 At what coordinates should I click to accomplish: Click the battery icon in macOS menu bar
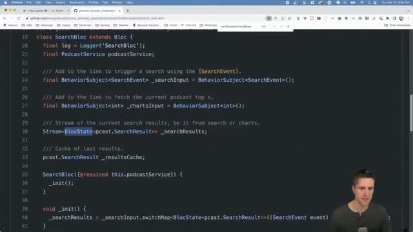tap(353, 3)
